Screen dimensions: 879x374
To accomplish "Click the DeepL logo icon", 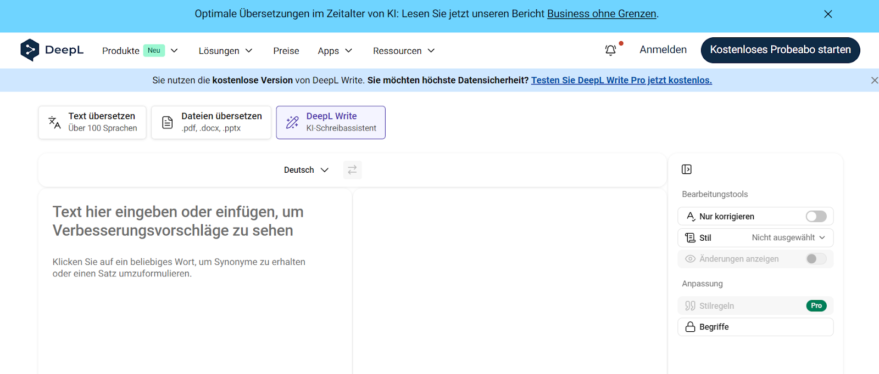I will click(30, 50).
